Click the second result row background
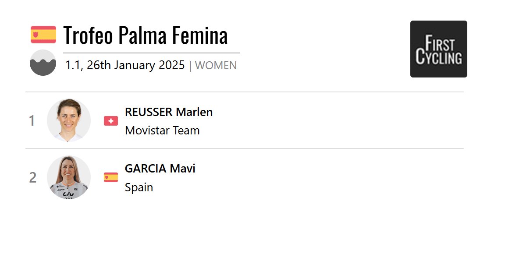Image resolution: width=505 pixels, height=278 pixels. click(x=245, y=177)
